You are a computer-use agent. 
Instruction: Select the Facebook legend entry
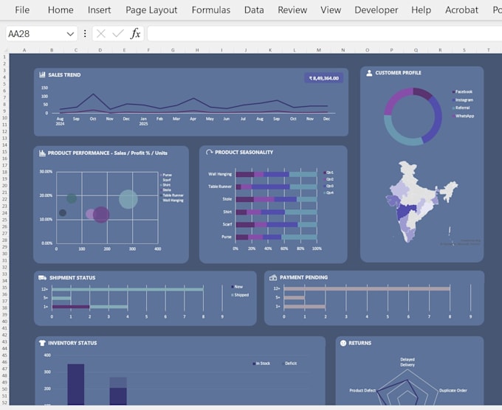pos(462,91)
